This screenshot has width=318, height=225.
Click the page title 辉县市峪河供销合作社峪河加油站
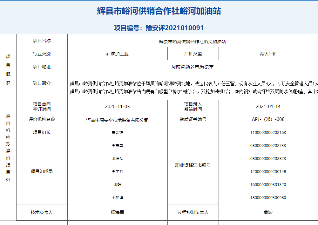coord(159,11)
